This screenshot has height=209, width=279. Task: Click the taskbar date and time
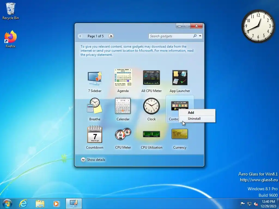268,204
